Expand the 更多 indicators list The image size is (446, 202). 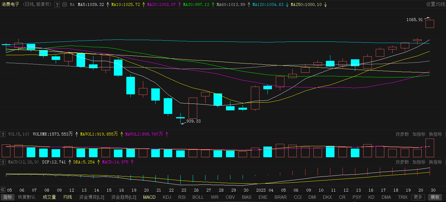[x=418, y=197]
